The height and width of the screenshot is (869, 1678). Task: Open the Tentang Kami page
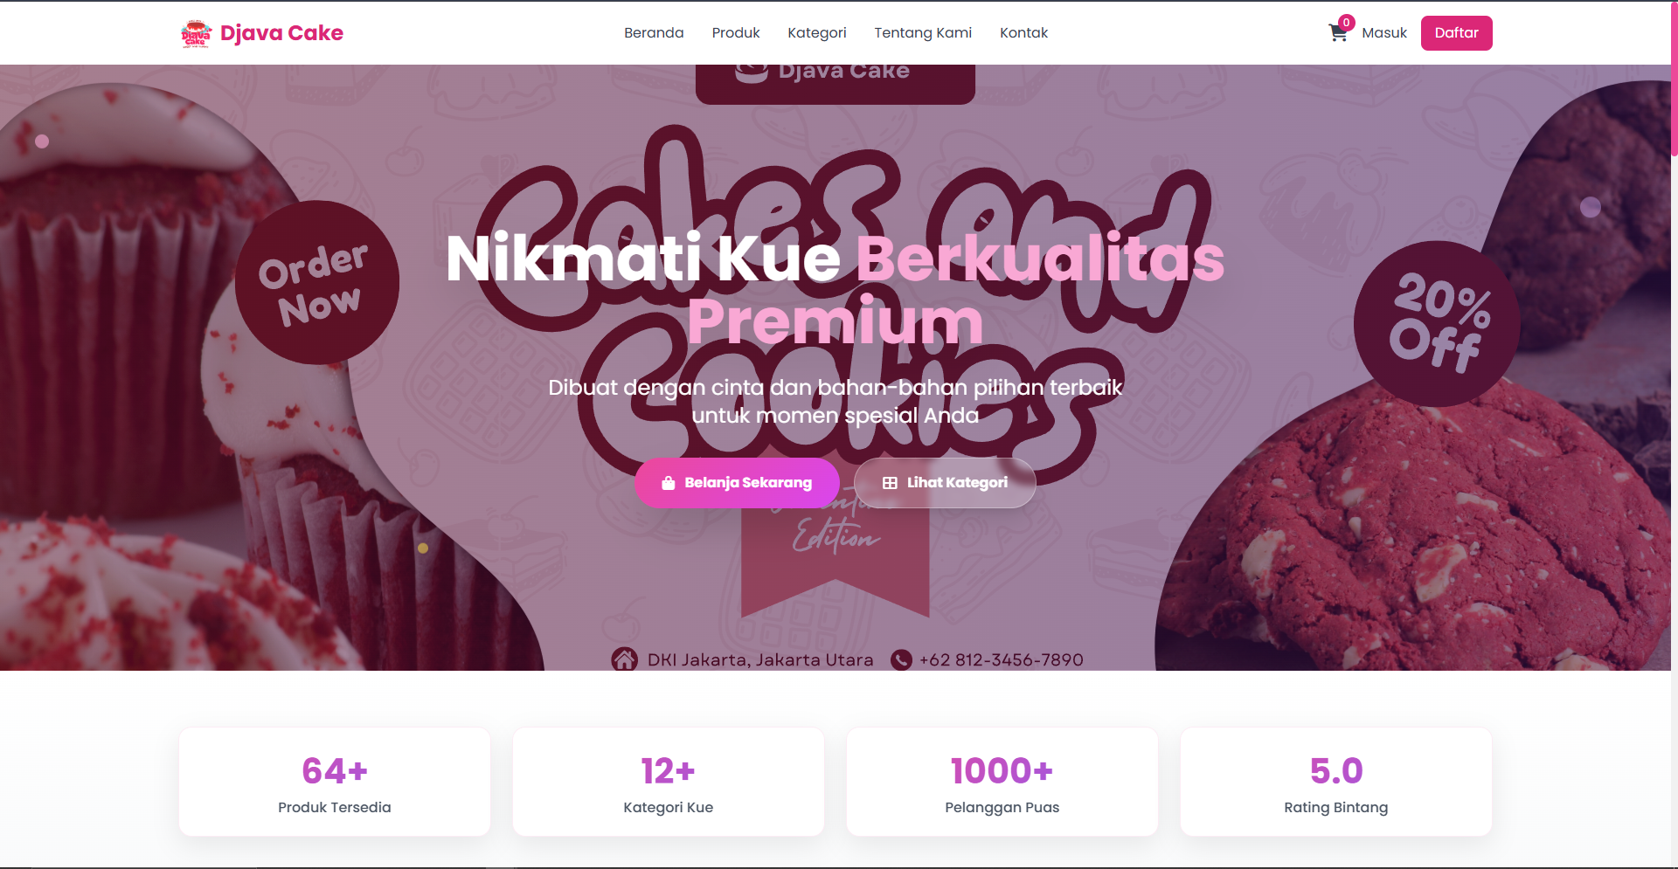click(923, 33)
